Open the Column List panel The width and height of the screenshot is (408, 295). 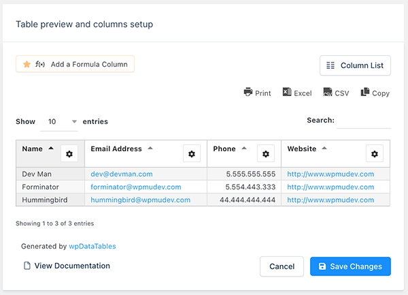pos(355,65)
